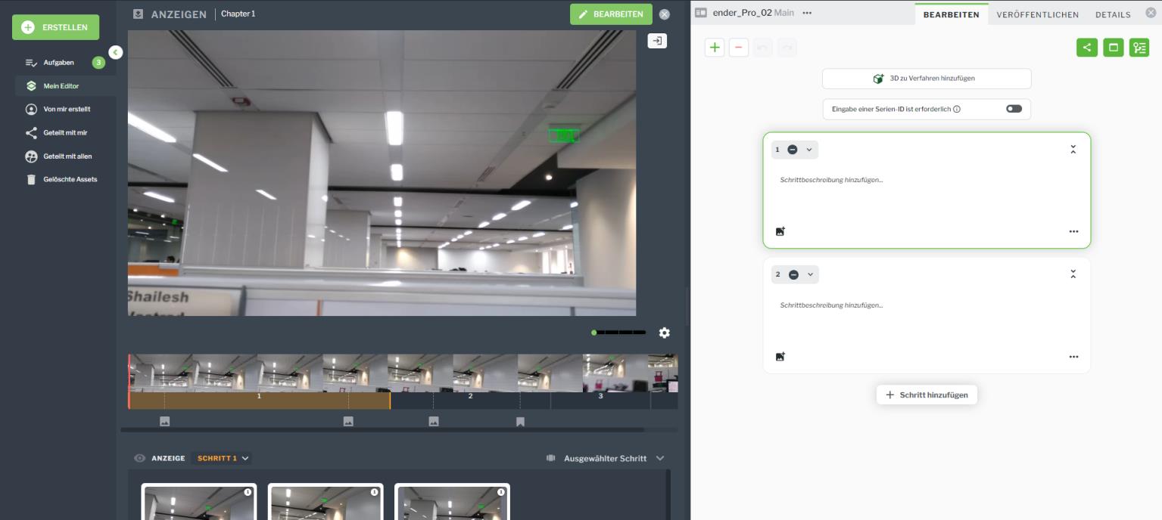The image size is (1162, 520).
Task: Close the ANZEIGEN video panel
Action: [665, 14]
